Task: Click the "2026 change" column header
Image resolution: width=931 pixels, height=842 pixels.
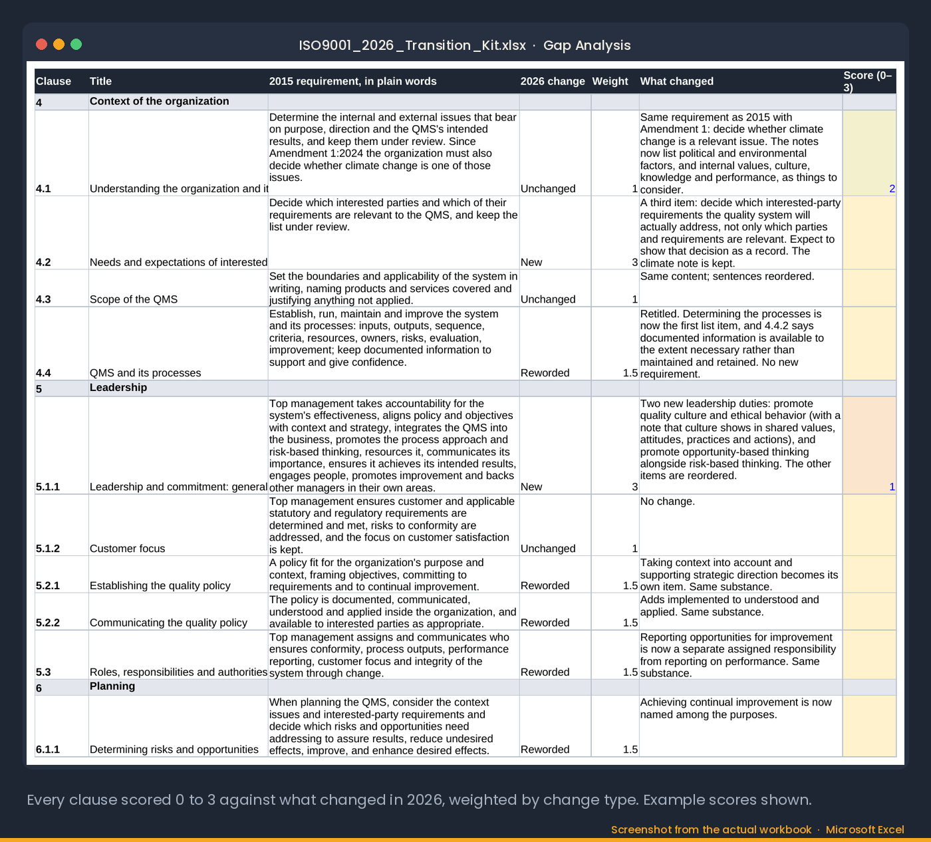Action: 555,81
